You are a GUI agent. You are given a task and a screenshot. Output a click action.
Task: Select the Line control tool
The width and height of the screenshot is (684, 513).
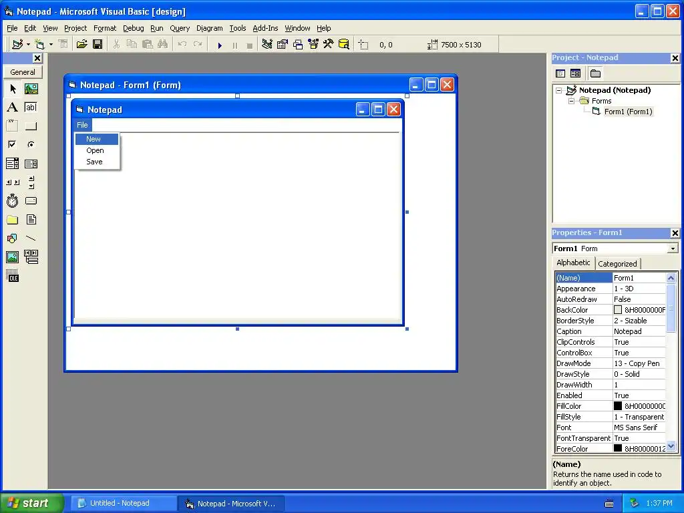(x=31, y=238)
